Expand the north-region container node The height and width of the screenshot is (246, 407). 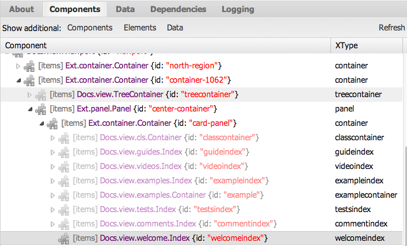point(18,66)
